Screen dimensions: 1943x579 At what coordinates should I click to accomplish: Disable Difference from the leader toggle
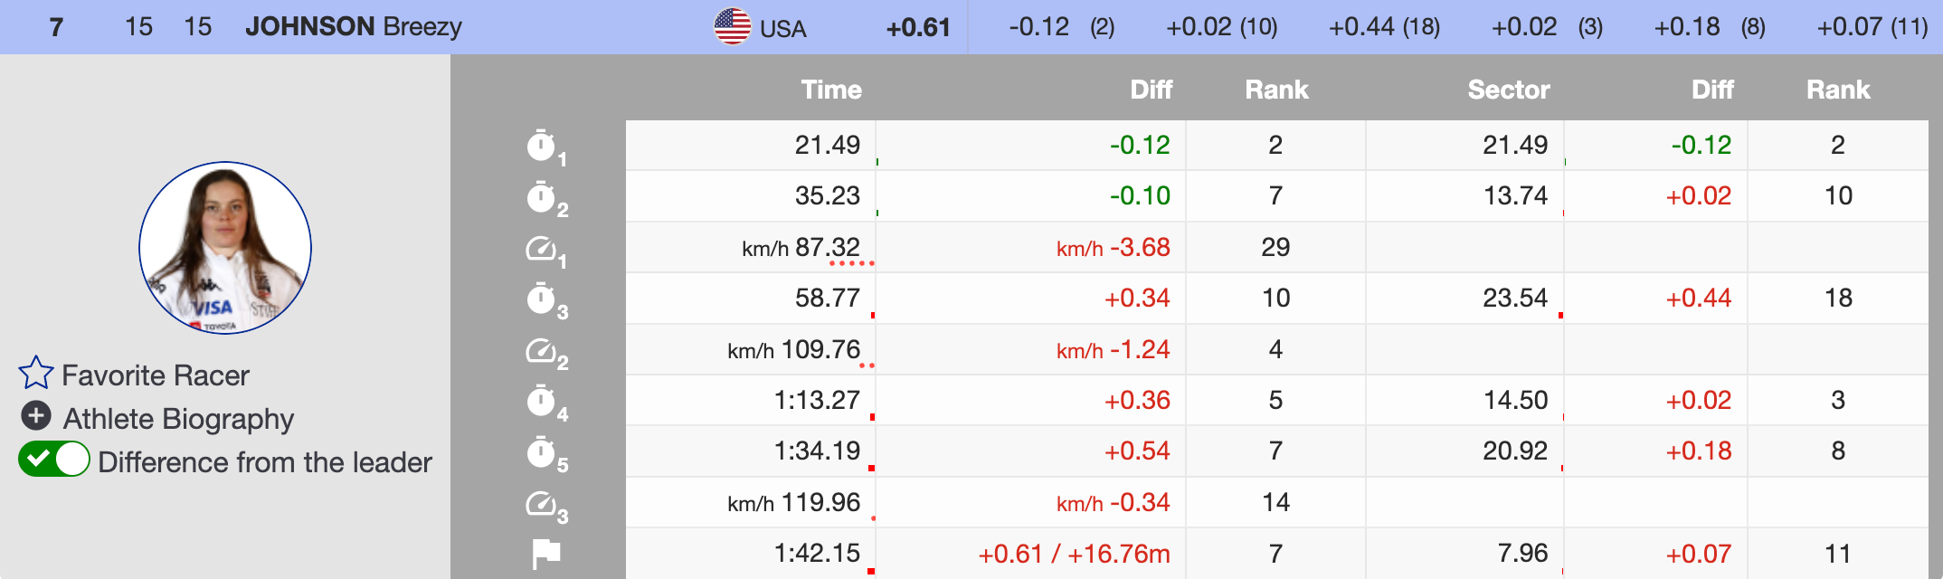coord(54,460)
